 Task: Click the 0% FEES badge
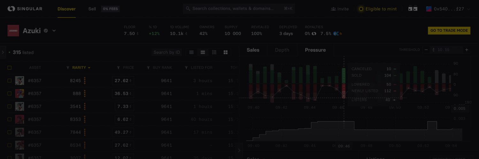coord(110,9)
